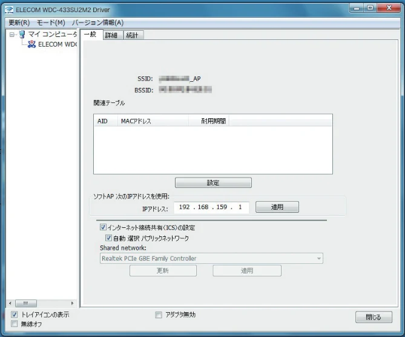Toggle トレイアイコンの表示 checkbox
This screenshot has height=337, width=405.
[14, 315]
